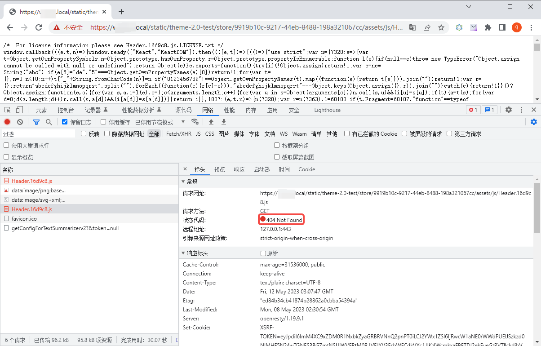Open DevTools settings gear
541x346 pixels.
point(509,110)
